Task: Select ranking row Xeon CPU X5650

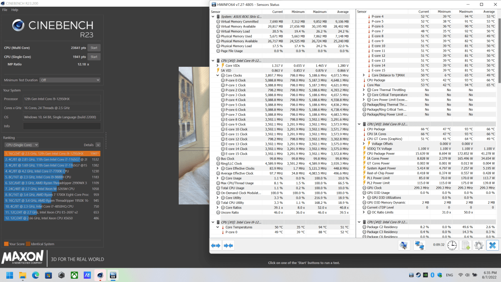Action: point(52,218)
